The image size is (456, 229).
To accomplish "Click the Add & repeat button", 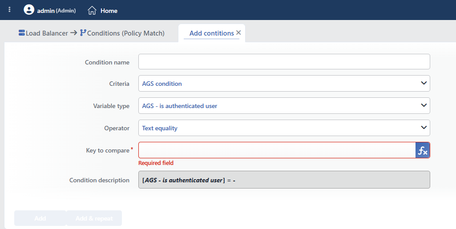I will [x=94, y=218].
